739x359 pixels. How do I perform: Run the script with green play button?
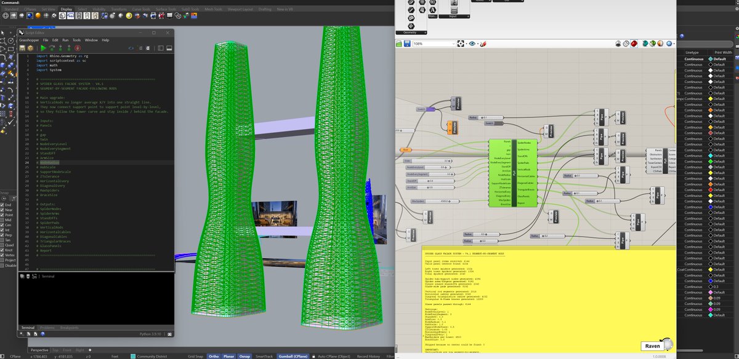point(43,48)
